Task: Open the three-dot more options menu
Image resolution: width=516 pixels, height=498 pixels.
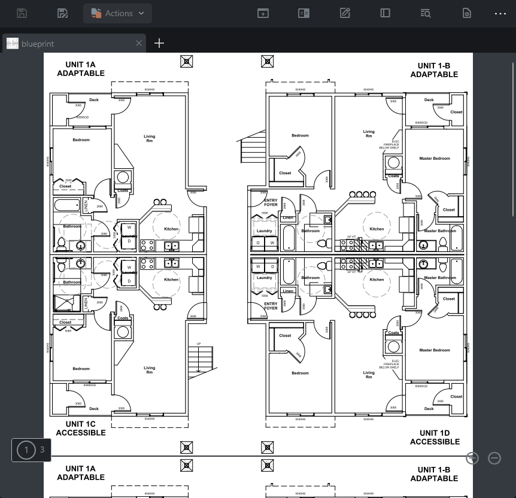Action: [x=500, y=13]
